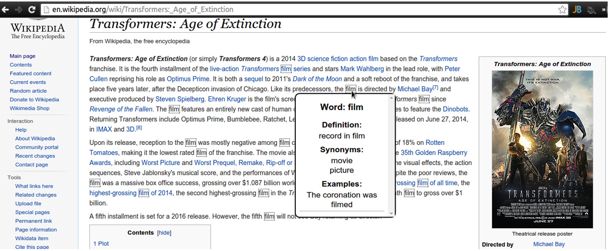
Task: Open the Optimus Prime link
Action: [x=188, y=79]
